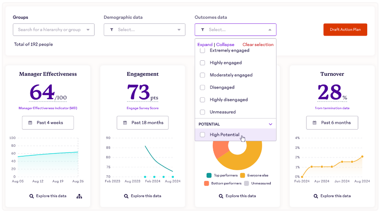Click calendar icon in Past 4 weeks button
The height and width of the screenshot is (212, 380).
point(30,123)
